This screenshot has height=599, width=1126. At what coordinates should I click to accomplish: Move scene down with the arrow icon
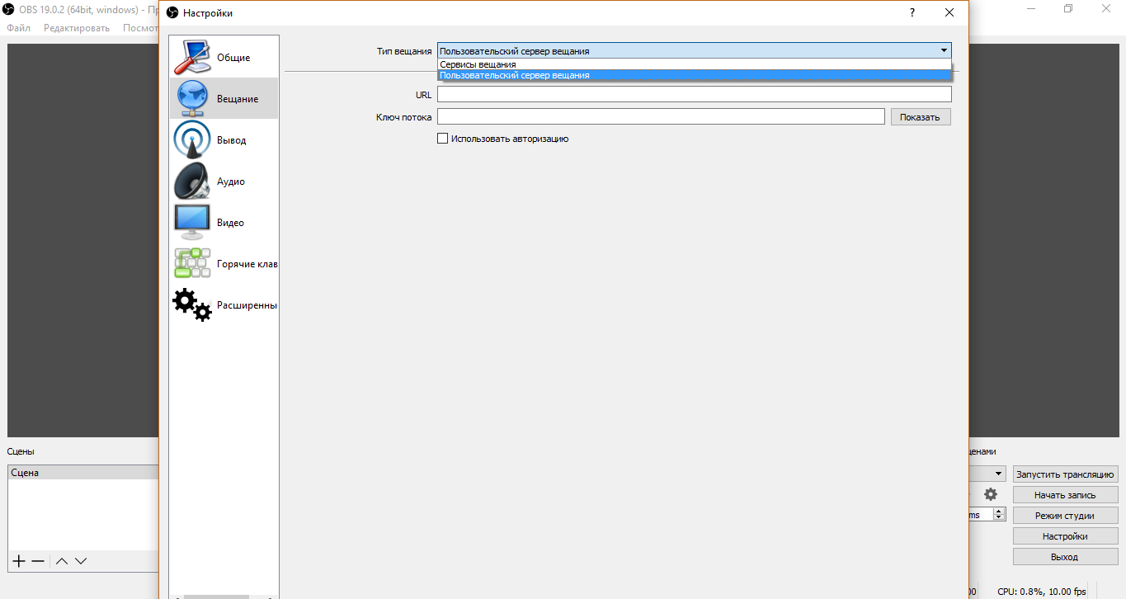81,561
